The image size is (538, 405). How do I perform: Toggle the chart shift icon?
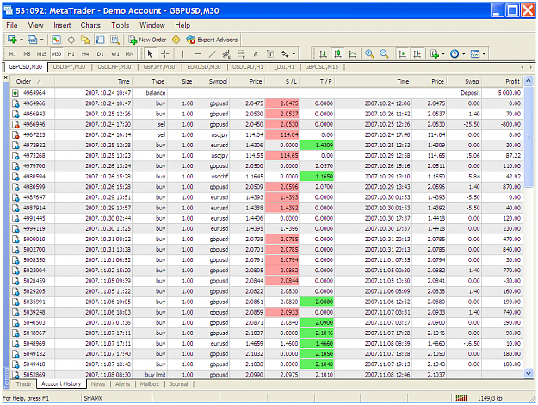coord(417,54)
